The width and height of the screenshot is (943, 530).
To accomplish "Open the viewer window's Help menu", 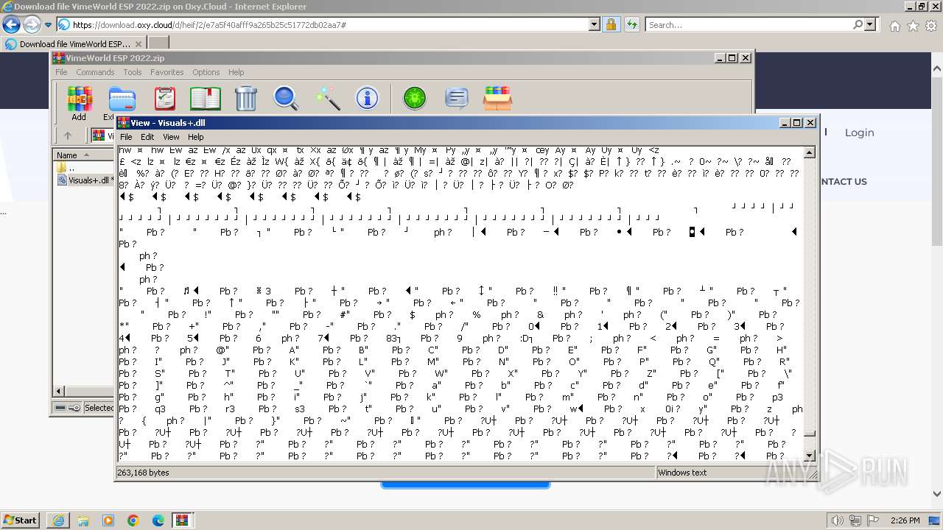I will coord(195,137).
